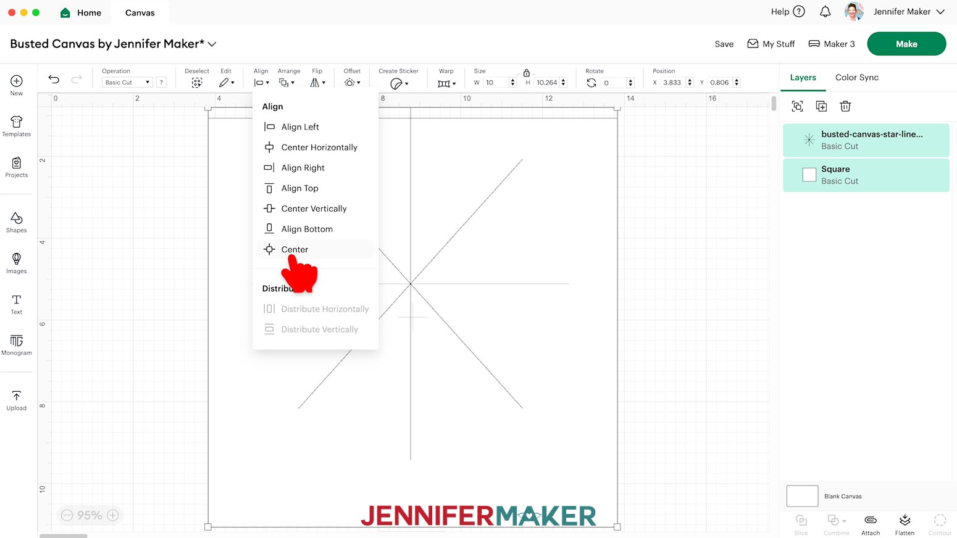The width and height of the screenshot is (957, 538).
Task: Click the width stepper arrows
Action: tap(512, 82)
